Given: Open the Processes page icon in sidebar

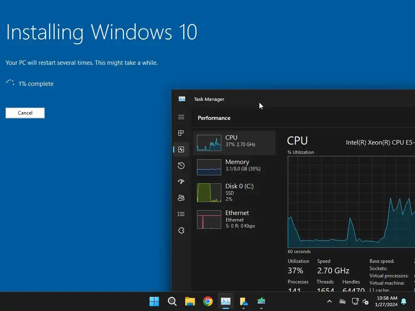Looking at the screenshot, I should (181, 133).
